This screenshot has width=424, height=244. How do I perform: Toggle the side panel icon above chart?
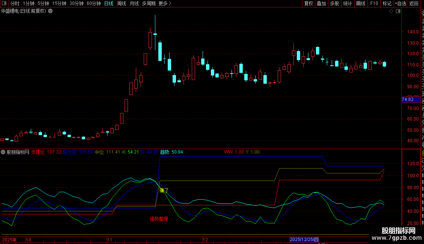pos(398,11)
